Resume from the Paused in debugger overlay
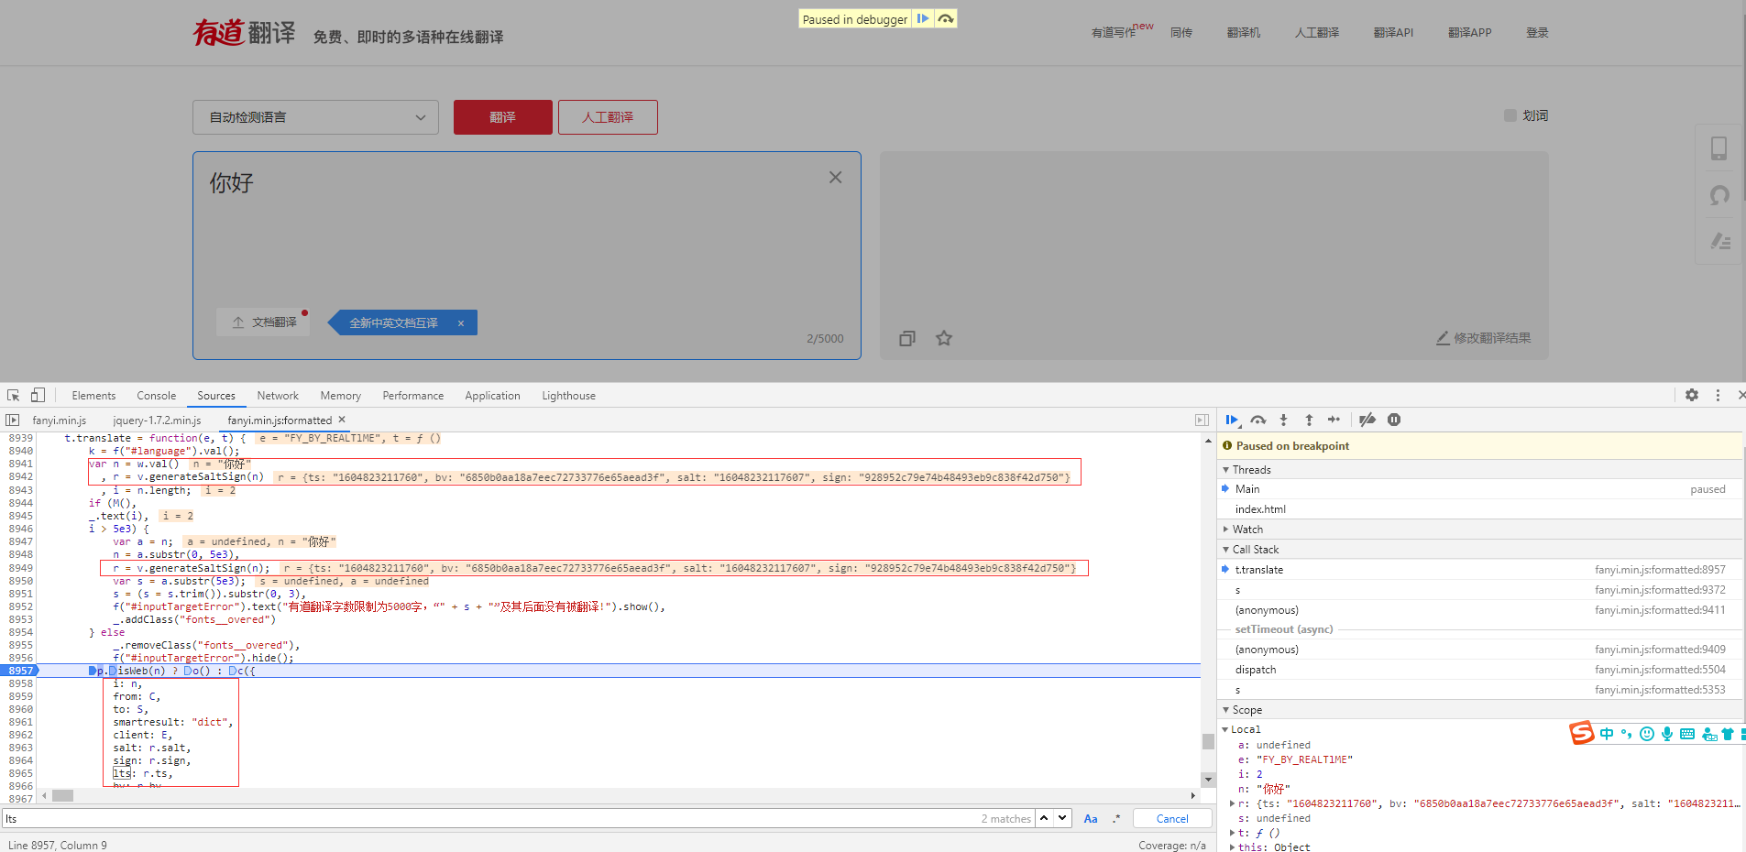The width and height of the screenshot is (1746, 852). 923,18
